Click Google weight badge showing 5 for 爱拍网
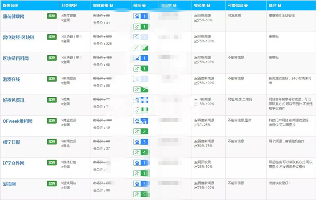 click(x=141, y=194)
